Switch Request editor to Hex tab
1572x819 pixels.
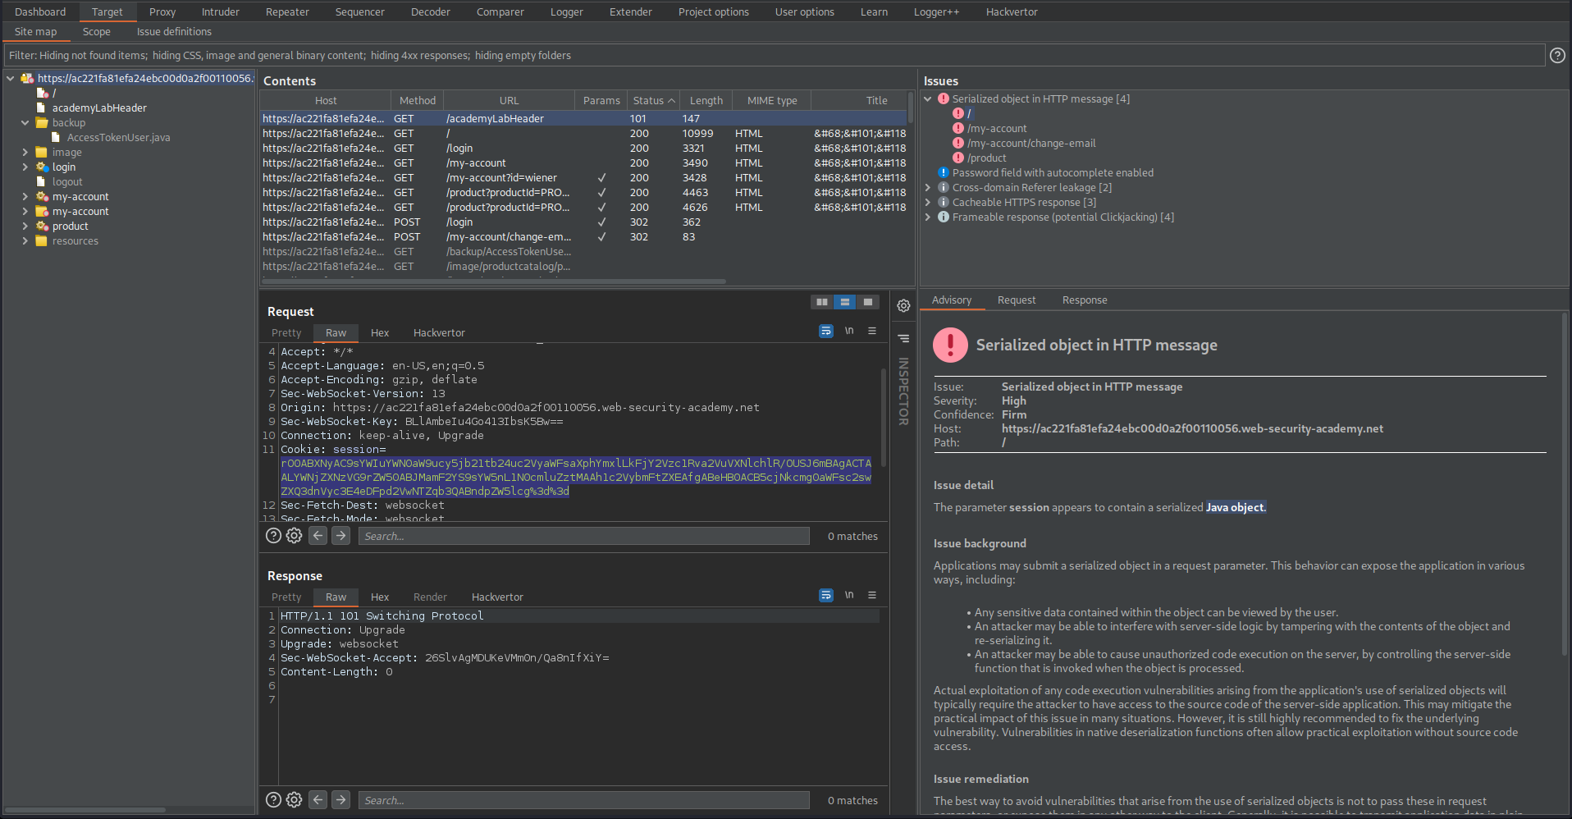click(x=380, y=332)
